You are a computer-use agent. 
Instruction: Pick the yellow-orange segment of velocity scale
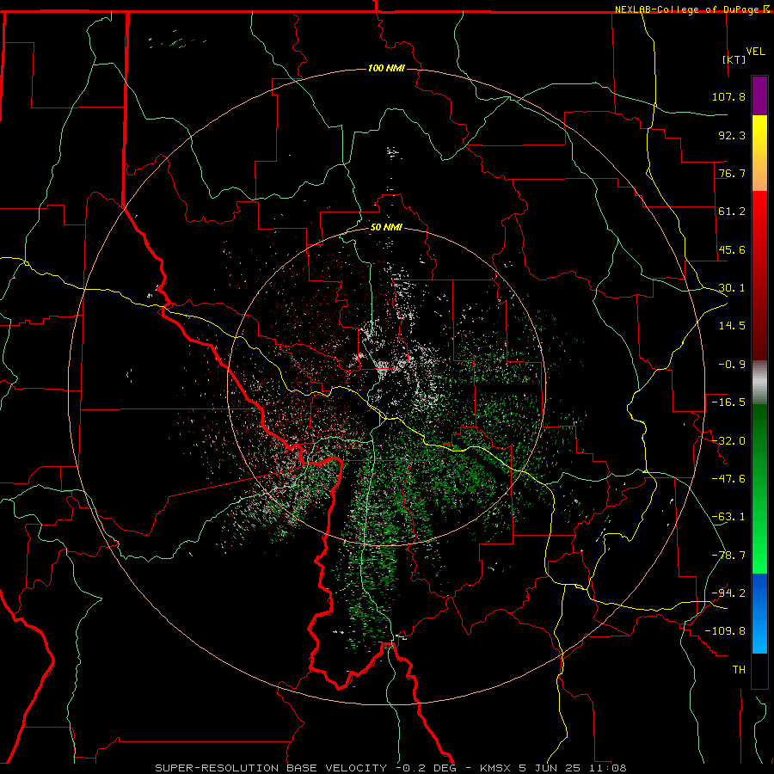(759, 153)
